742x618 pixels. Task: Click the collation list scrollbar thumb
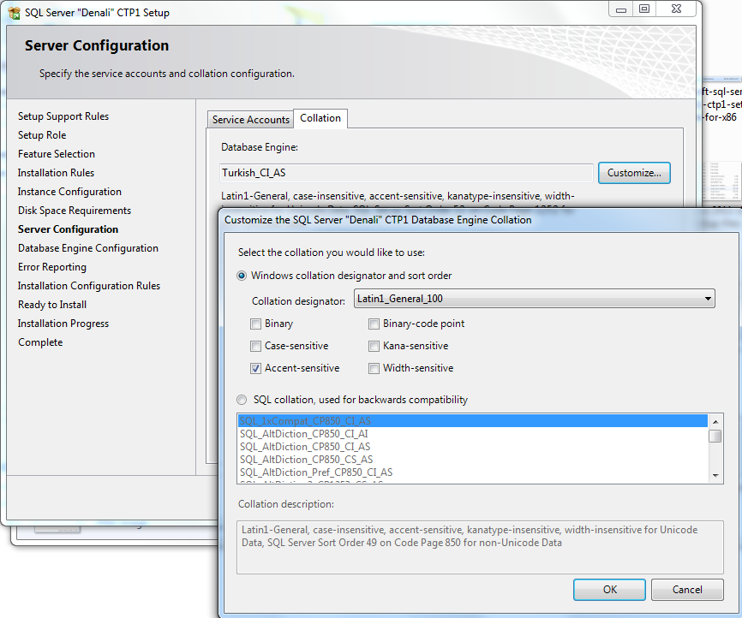click(715, 436)
